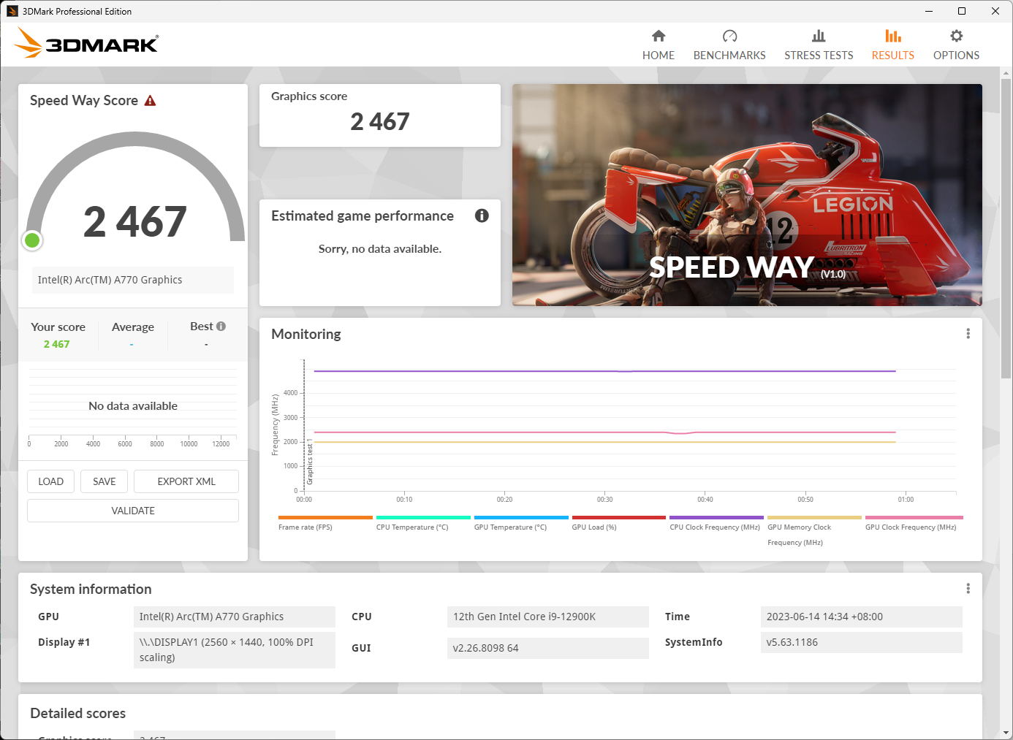Toggle the Frame rate (FPS) legend
This screenshot has width=1013, height=740.
(306, 527)
